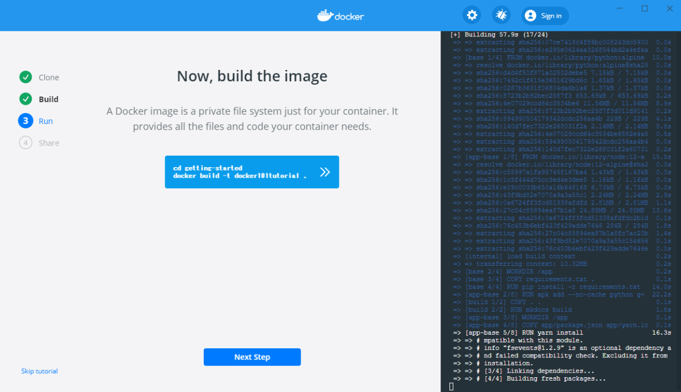681x392 pixels.
Task: Click the 'RUN pip install -r requirements.txt' line
Action: [x=562, y=287]
